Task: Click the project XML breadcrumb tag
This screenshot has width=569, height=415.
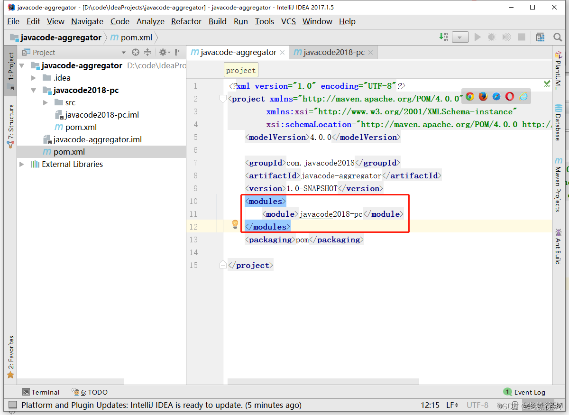Action: 241,70
